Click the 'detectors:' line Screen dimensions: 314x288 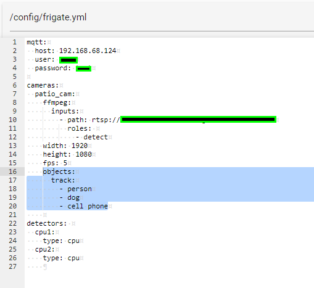[47, 223]
